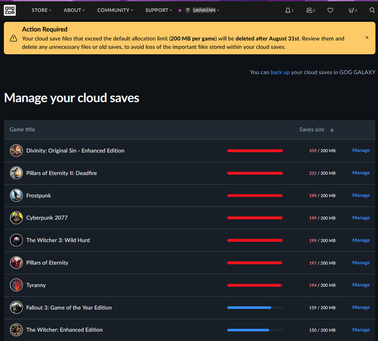Expand the SUPPORT menu
The image size is (378, 341).
tap(159, 10)
